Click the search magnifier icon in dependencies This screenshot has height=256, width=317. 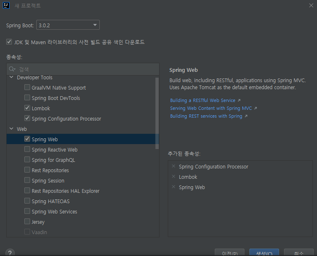pyautogui.click(x=12, y=69)
